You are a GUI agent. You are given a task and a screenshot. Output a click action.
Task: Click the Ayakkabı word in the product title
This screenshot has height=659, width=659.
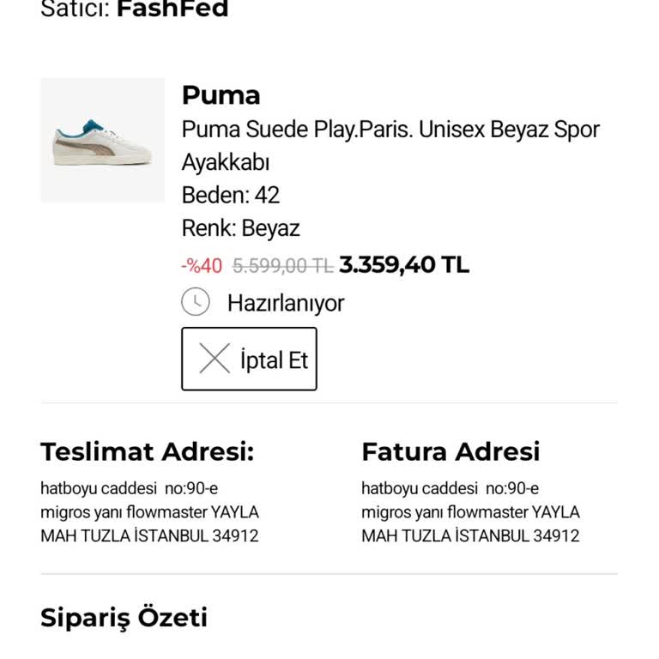click(225, 162)
